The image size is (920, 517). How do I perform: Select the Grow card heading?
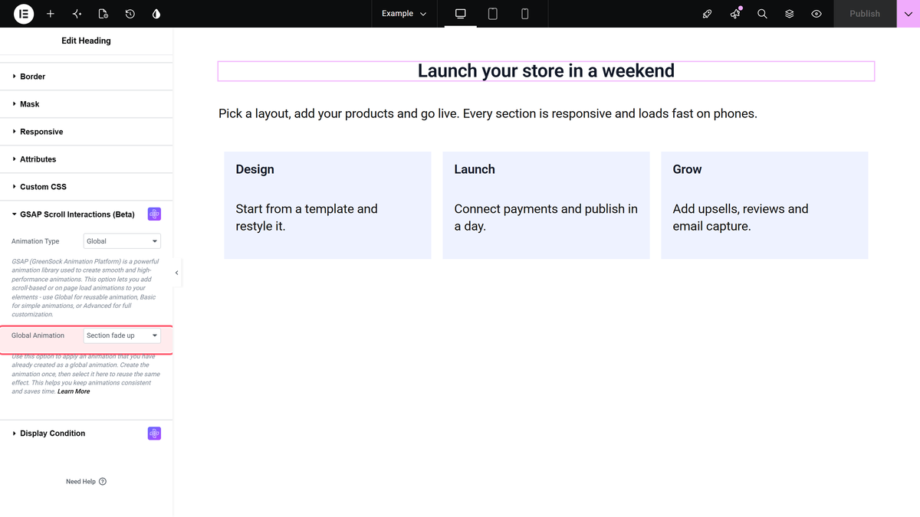687,169
